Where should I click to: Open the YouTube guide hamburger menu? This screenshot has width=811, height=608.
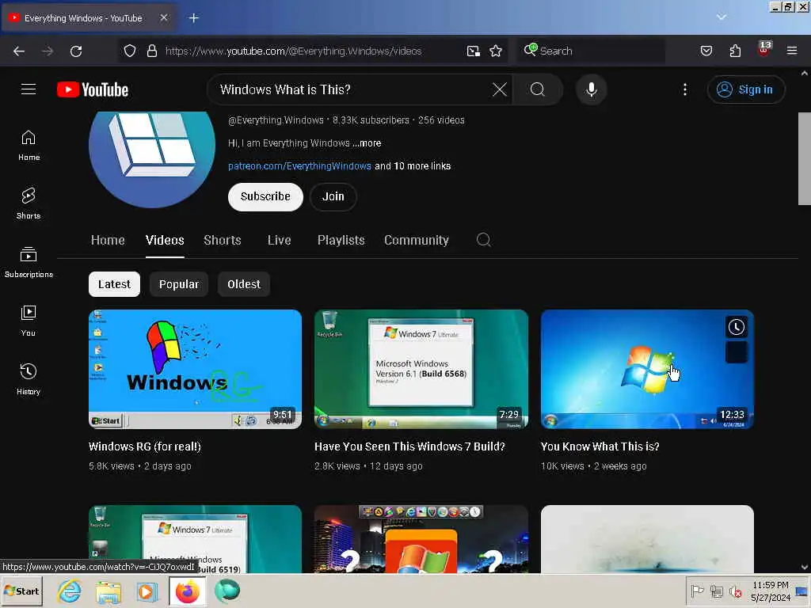(x=29, y=89)
